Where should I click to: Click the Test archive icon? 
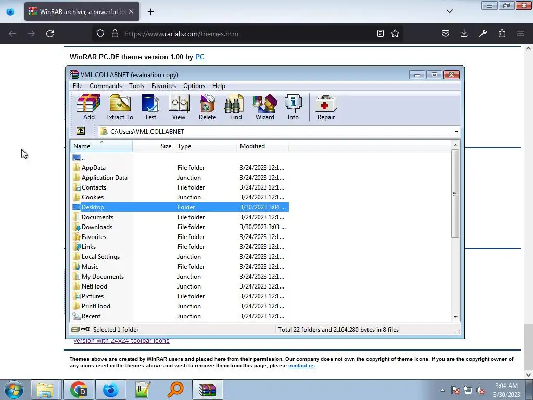tap(150, 107)
